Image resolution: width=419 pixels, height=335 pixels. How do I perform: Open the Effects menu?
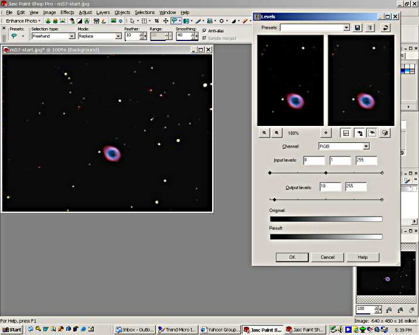67,12
